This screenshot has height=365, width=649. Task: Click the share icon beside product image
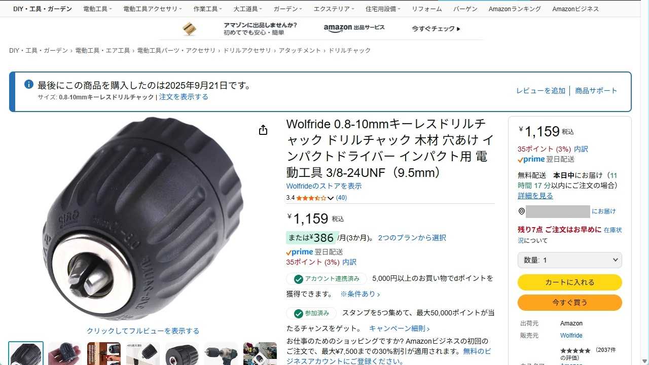263,130
